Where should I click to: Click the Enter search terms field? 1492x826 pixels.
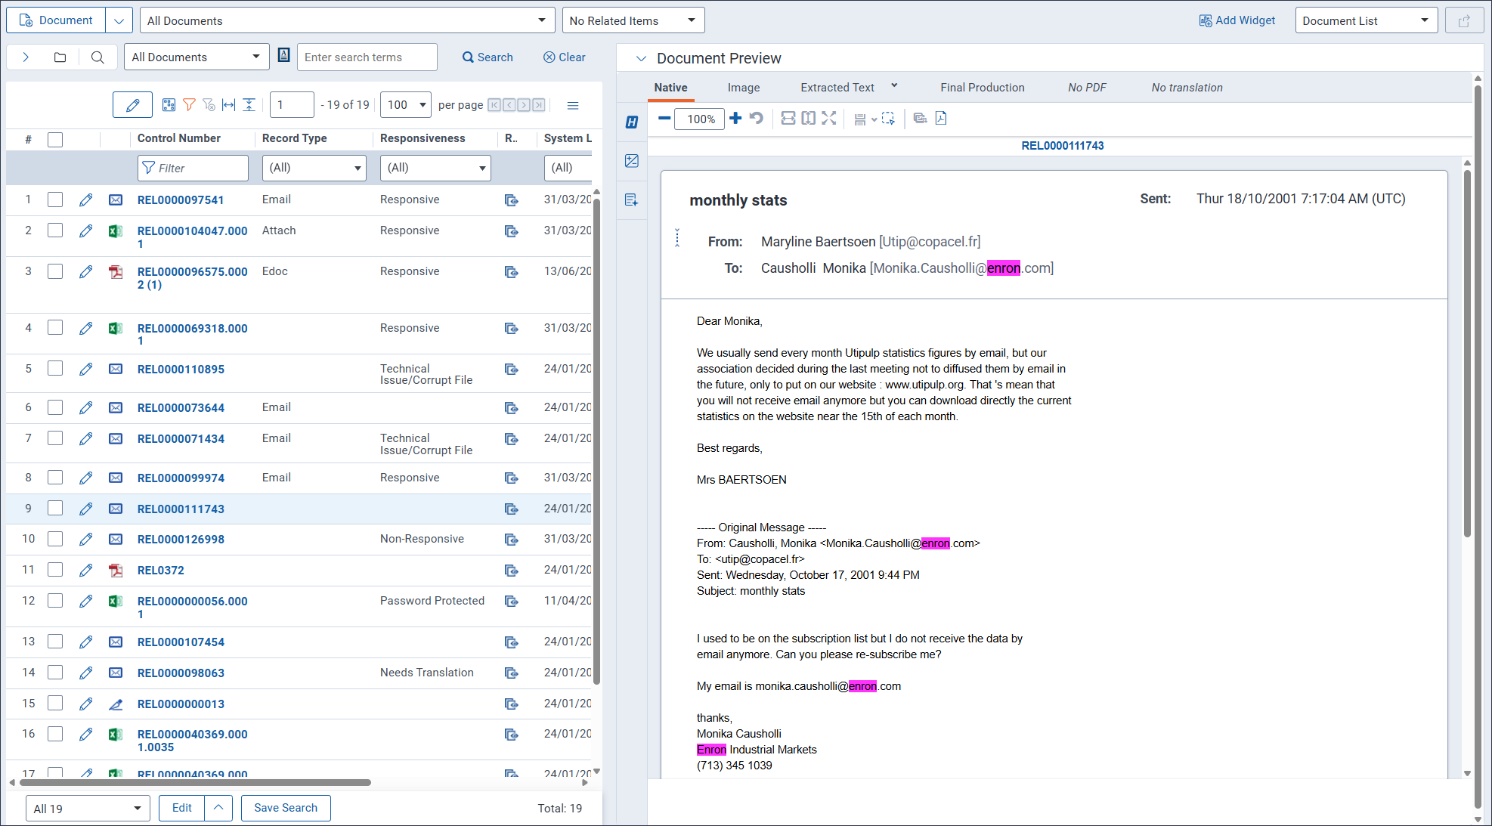[x=367, y=57]
